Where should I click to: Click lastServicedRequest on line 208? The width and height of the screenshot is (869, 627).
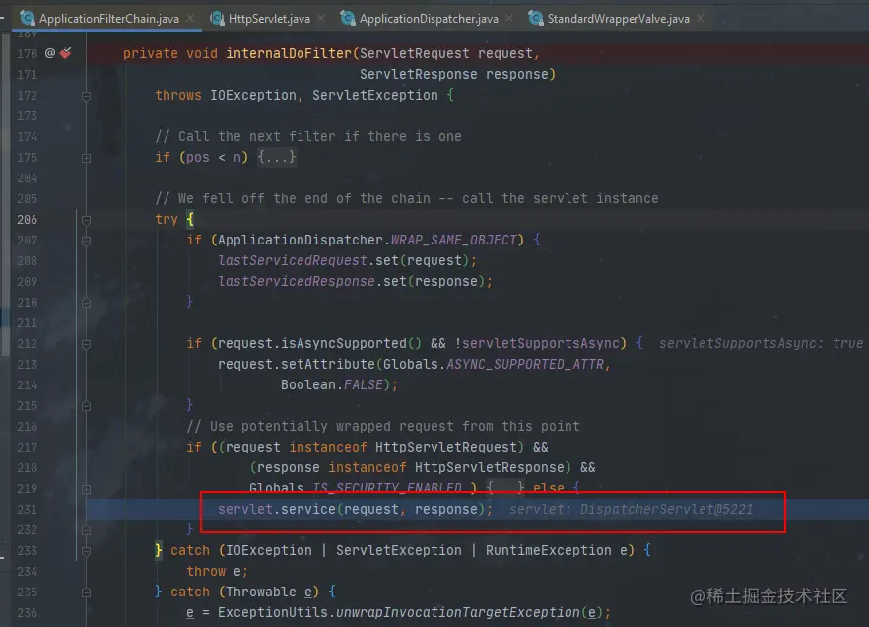[x=292, y=260]
